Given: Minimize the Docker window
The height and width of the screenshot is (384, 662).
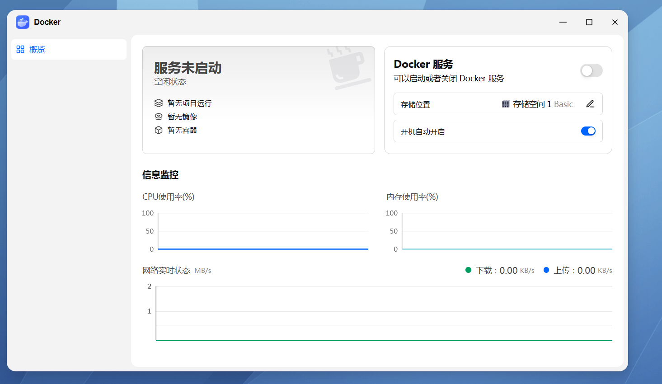Looking at the screenshot, I should pos(563,22).
